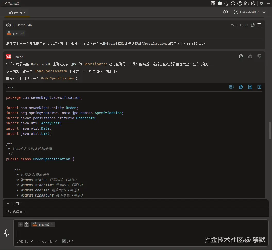This screenshot has width=272, height=250.
Task: Delete the user message with trash icon
Action: tap(259, 25)
